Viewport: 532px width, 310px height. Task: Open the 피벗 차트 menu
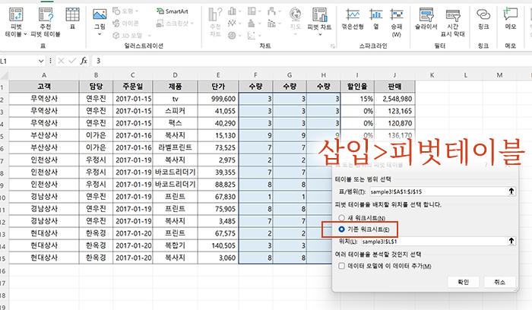coord(319,22)
